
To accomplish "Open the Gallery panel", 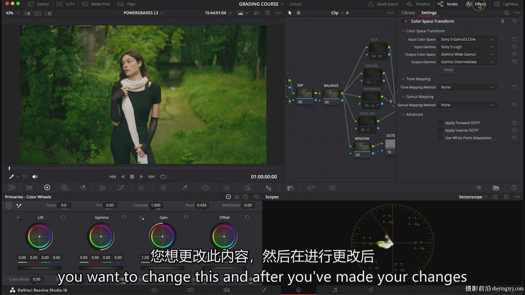I will pos(39,4).
